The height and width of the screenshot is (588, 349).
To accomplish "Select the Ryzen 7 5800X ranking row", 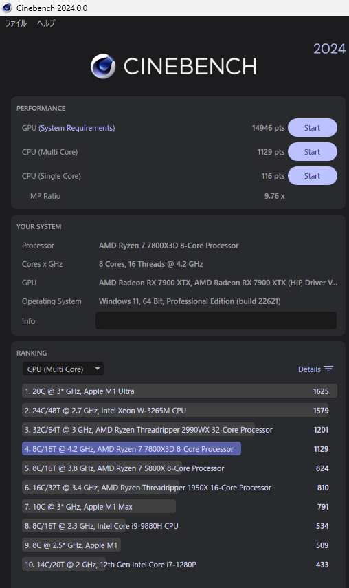I will tap(179, 468).
